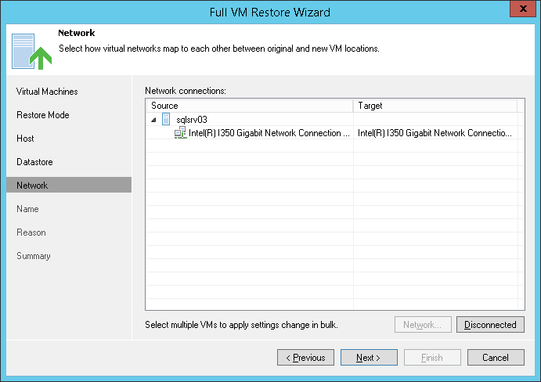541x382 pixels.
Task: Switch to the Host step
Action: coord(25,139)
